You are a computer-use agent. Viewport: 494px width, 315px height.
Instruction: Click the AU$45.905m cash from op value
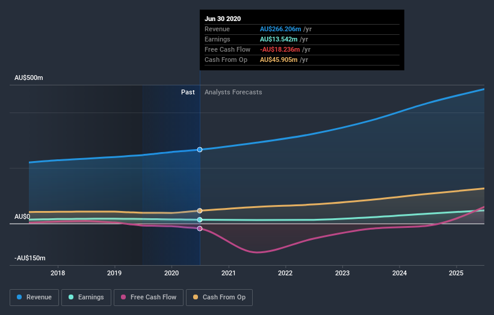tap(279, 60)
